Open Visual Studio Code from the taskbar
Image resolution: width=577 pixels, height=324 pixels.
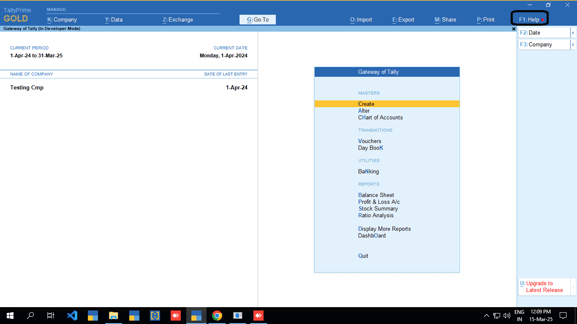tap(72, 315)
